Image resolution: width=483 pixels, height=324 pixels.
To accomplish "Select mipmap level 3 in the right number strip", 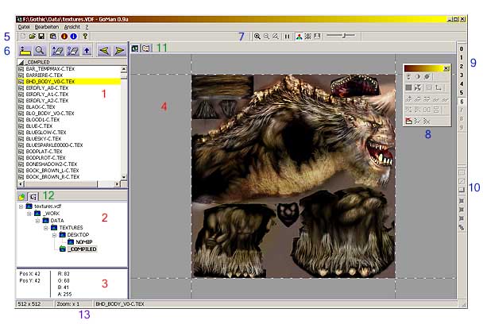I will (462, 75).
